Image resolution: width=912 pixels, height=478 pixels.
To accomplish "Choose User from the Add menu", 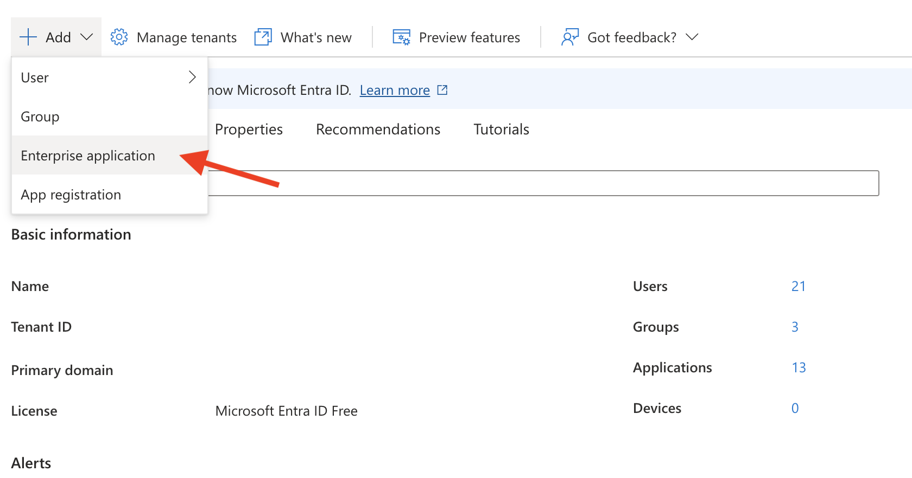I will click(x=110, y=77).
